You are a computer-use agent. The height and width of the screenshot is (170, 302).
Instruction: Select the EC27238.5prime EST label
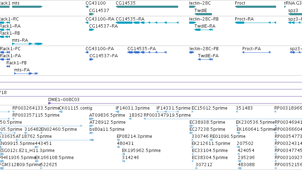pyautogui.click(x=207, y=129)
